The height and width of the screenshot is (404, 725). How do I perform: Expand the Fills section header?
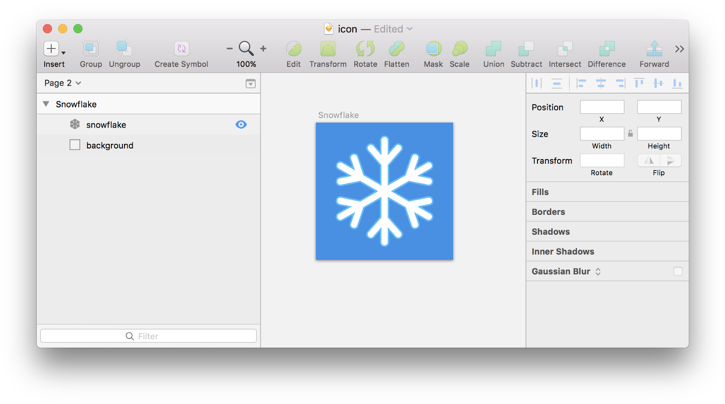click(540, 192)
